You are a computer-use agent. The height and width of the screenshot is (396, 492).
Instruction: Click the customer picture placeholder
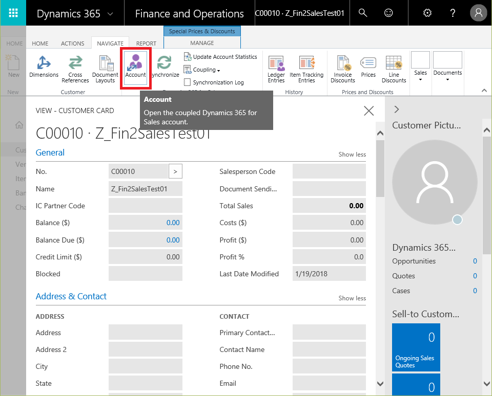click(x=435, y=182)
